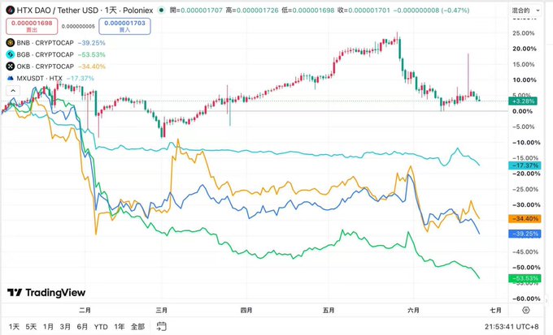Screen dimensions: 553x335
Task: Click the 0.000000005 spread value
Action: [78, 27]
